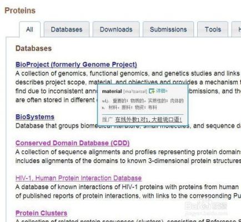Viewport: 241px width, 222px height.
Task: Click the Databases section heading
Action: point(33,48)
